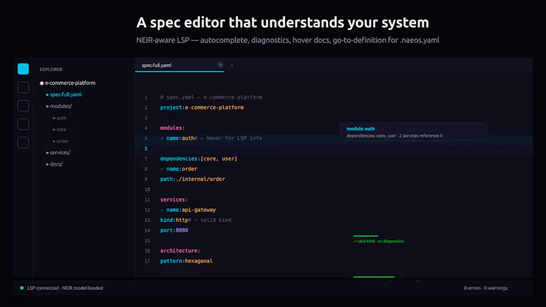This screenshot has width=546, height=307.
Task: Click the '- name:auth' code line
Action: pyautogui.click(x=177, y=138)
